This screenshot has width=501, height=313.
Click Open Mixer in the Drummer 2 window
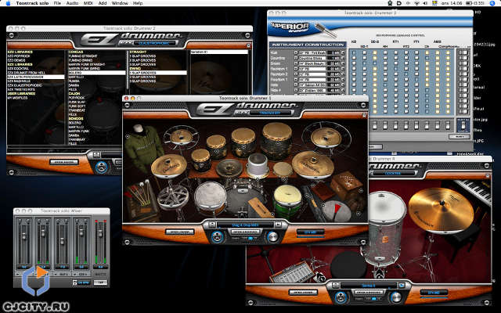tap(64, 162)
